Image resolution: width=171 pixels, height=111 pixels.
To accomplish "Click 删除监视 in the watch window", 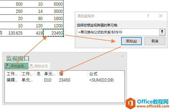I will click(x=39, y=66).
